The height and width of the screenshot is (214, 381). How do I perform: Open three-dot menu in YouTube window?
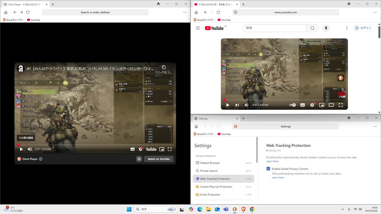point(375,12)
